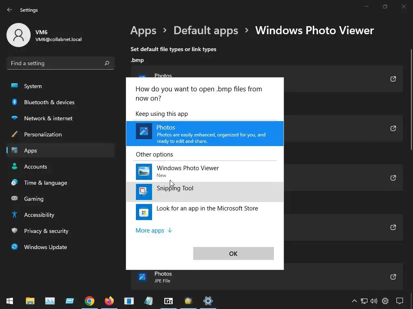Click the search magnifier in Find a setting

point(107,63)
